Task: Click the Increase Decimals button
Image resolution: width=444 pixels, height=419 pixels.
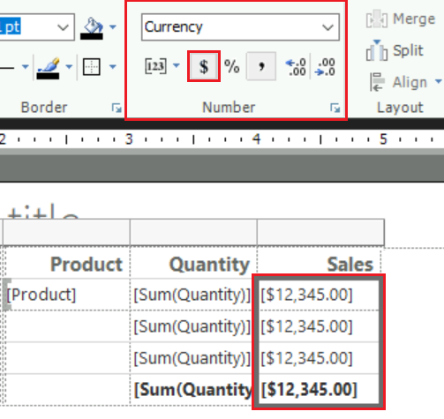Action: coord(296,67)
